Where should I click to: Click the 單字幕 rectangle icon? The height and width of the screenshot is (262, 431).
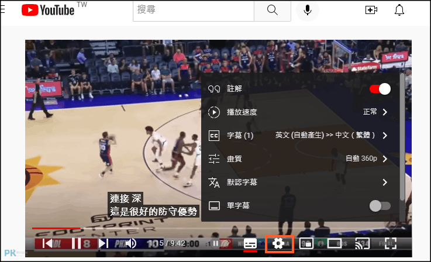coord(214,205)
